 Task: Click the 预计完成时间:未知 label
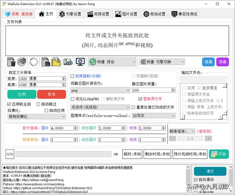tap(190, 154)
